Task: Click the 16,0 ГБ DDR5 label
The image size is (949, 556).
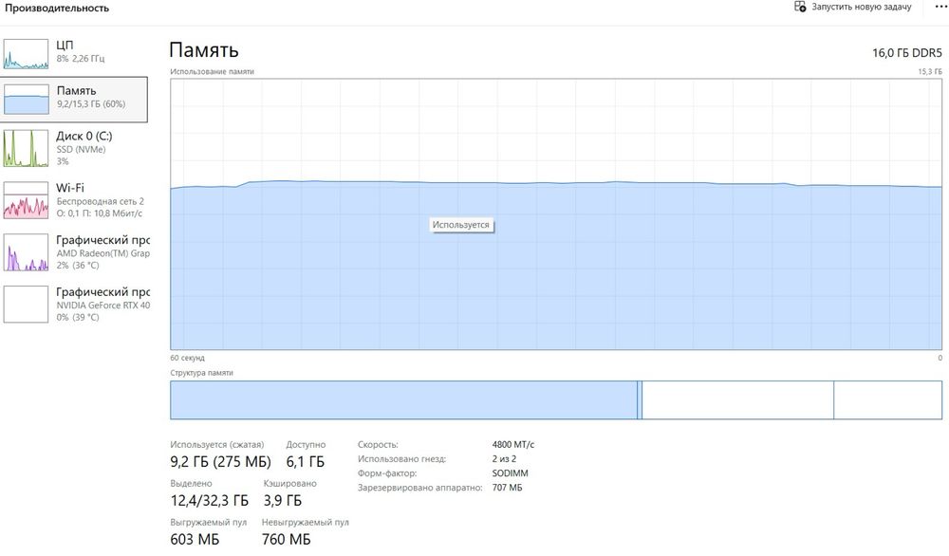Action: 906,53
